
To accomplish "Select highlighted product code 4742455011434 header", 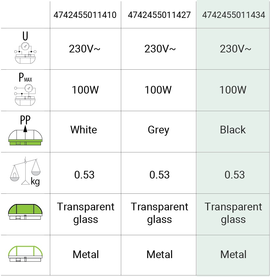I will [233, 15].
